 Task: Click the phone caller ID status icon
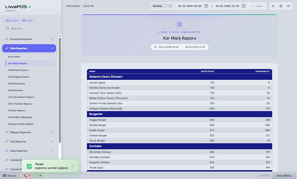[26, 176]
